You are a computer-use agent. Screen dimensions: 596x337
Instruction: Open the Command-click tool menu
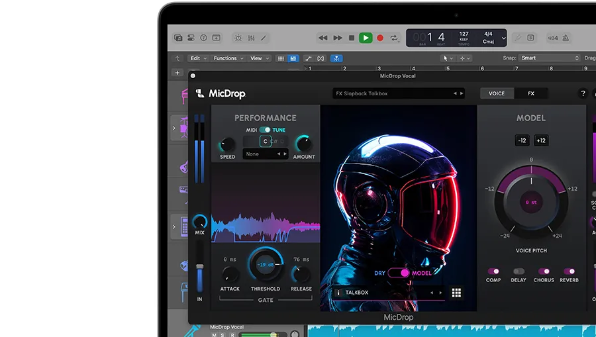pos(465,58)
